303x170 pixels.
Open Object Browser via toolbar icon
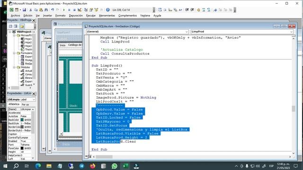click(96, 10)
